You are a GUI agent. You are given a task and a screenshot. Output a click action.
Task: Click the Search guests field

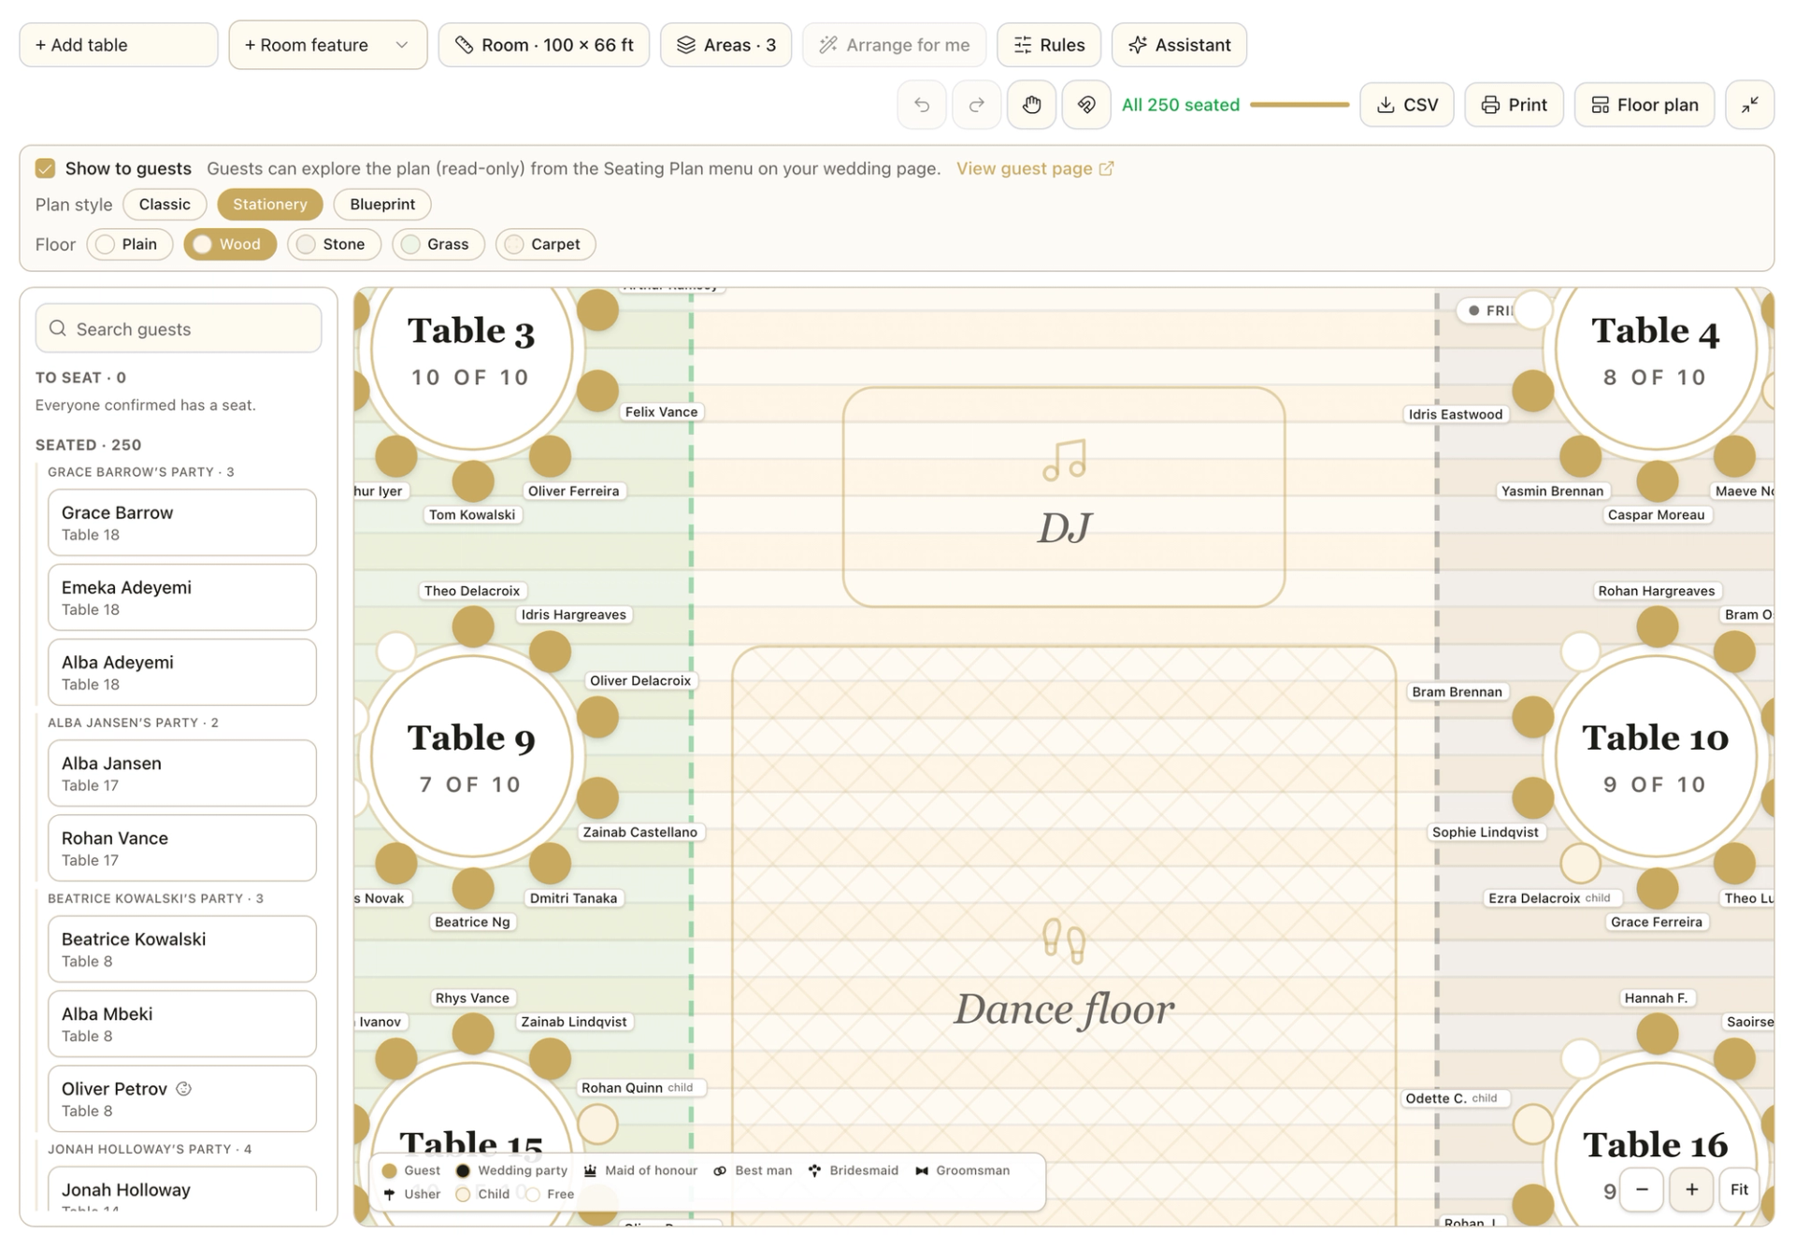[179, 328]
